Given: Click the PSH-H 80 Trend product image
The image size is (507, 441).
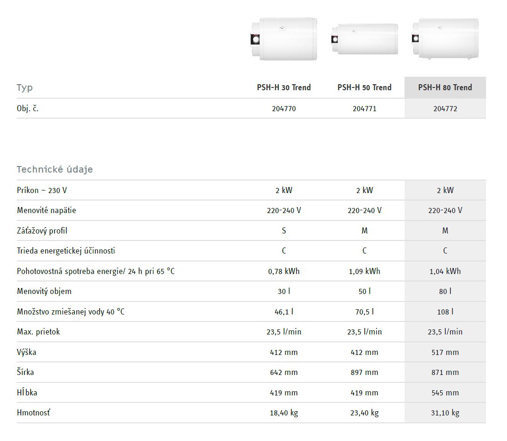Looking at the screenshot, I should click(x=445, y=39).
